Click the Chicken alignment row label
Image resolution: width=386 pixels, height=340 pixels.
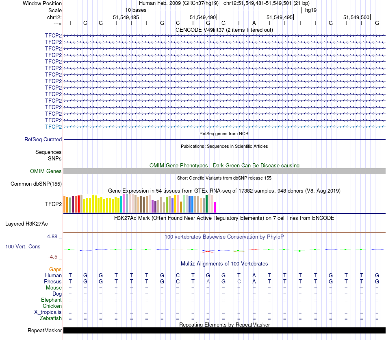52,306
